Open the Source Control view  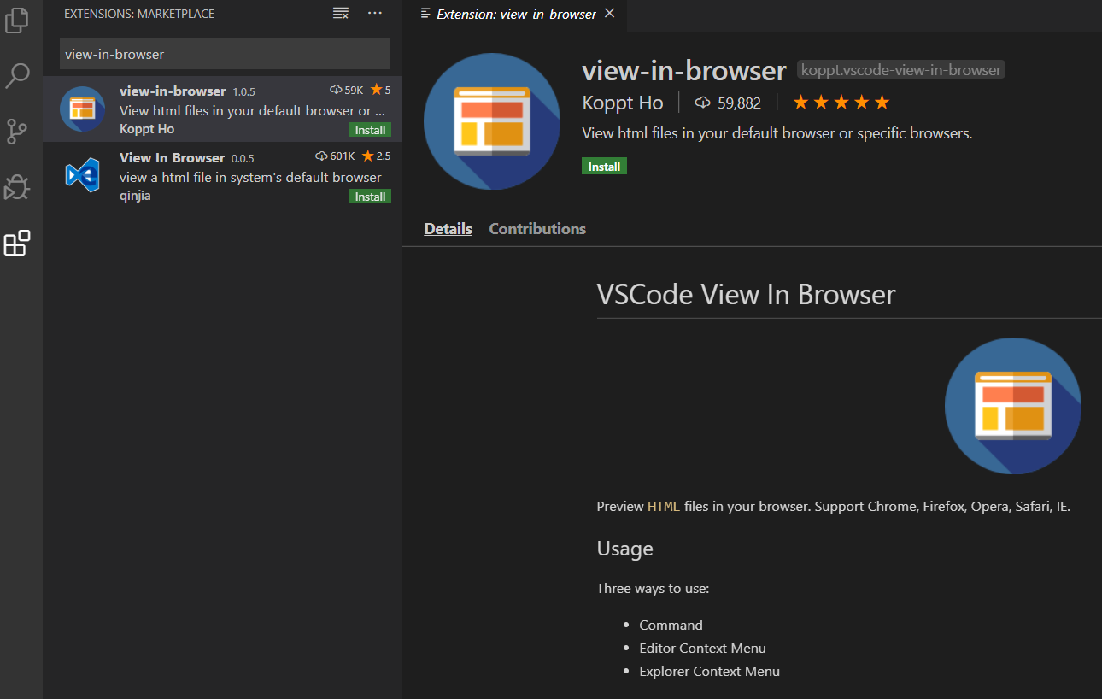point(17,132)
